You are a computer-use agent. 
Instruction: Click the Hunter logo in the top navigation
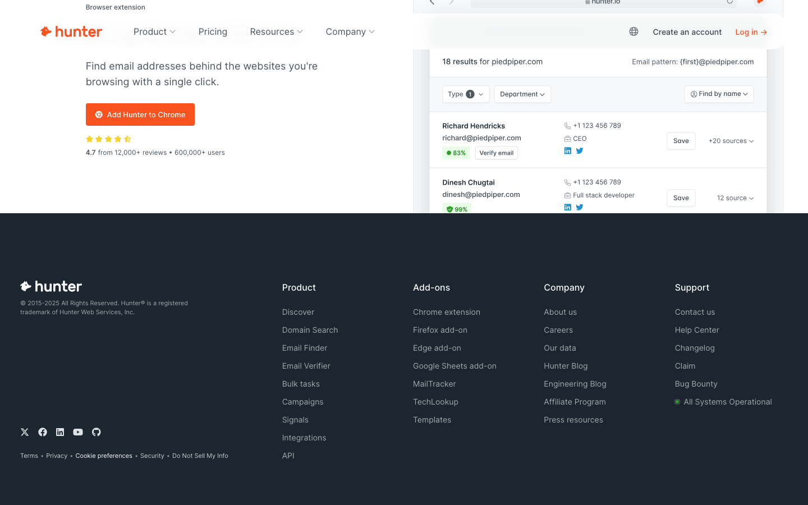click(71, 32)
